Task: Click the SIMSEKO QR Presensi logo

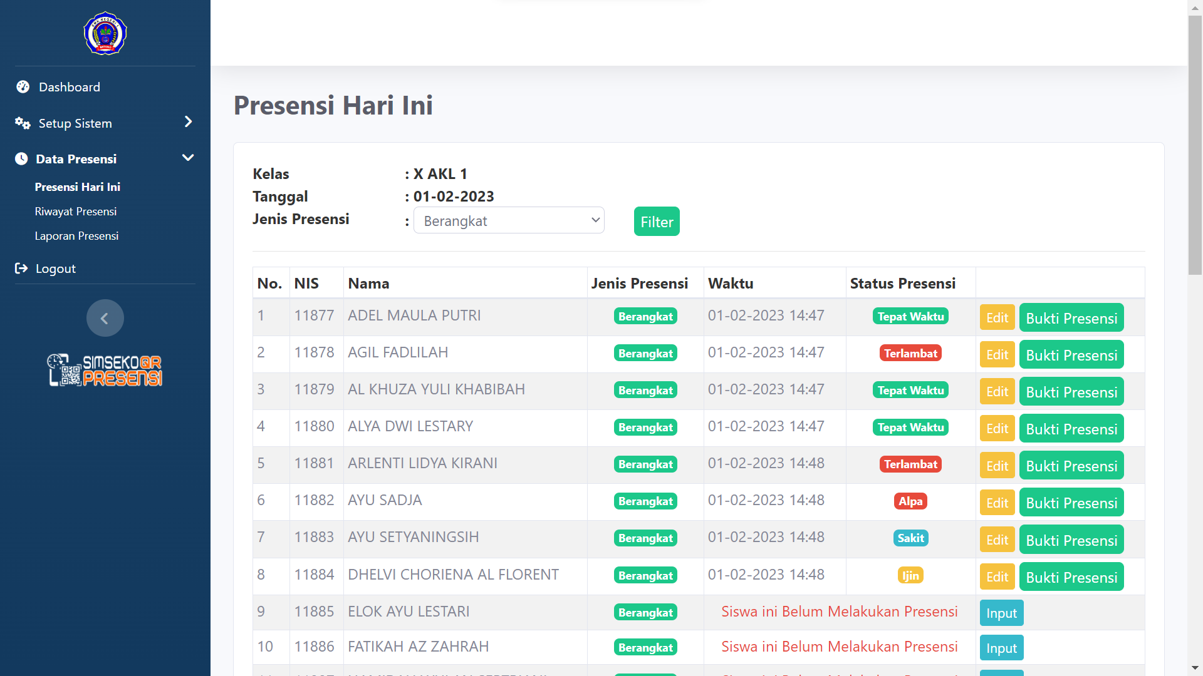Action: (105, 370)
